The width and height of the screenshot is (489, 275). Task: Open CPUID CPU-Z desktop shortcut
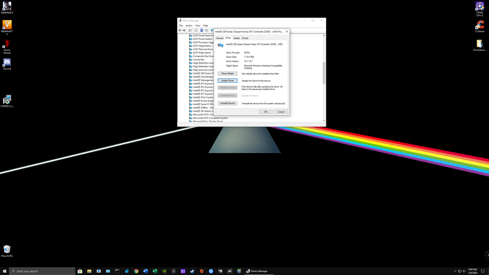[479, 9]
